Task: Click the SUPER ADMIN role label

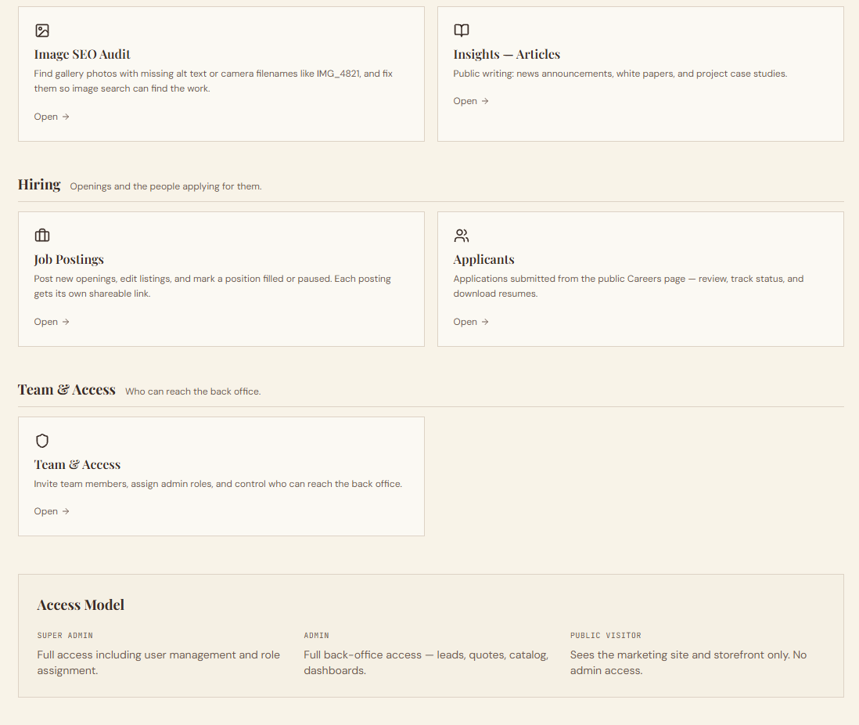Action: (x=65, y=636)
